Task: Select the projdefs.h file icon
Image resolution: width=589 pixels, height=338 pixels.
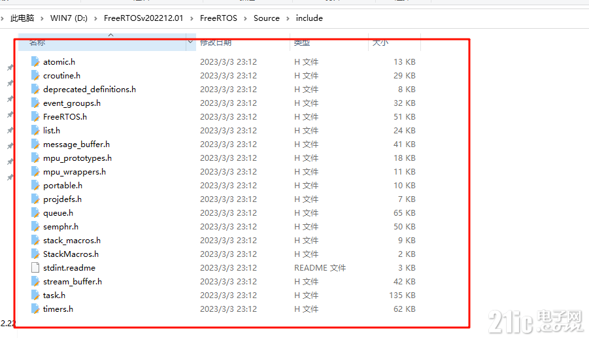Action: [35, 199]
